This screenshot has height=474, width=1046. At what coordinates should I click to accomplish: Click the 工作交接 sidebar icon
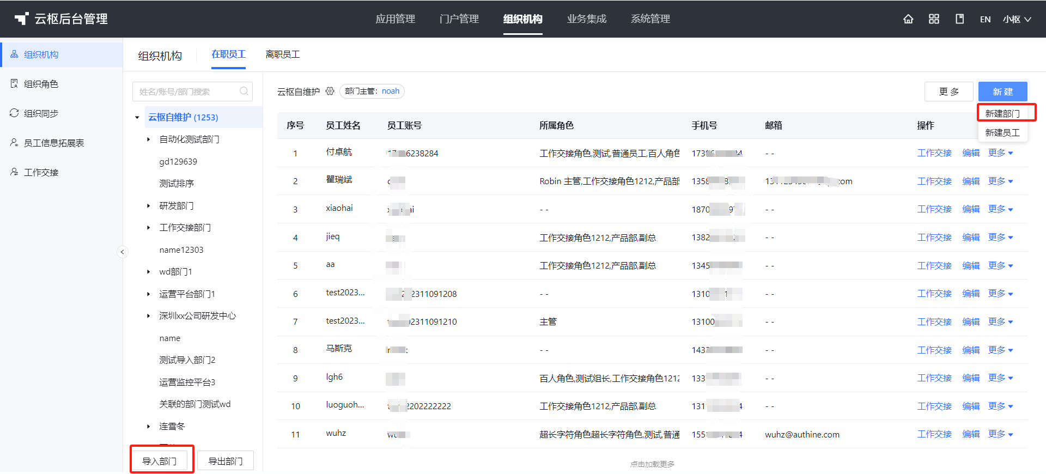click(14, 172)
